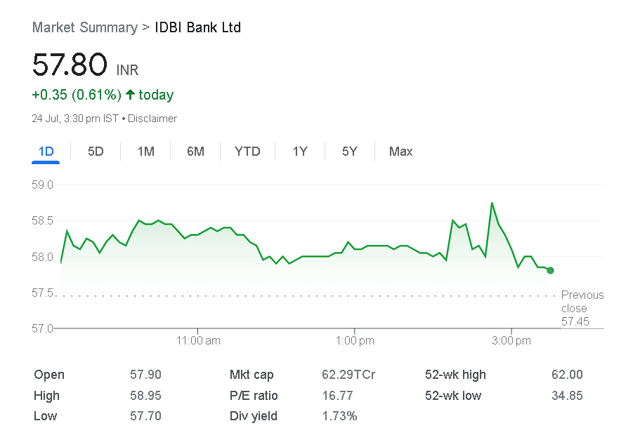View the 5Y price history
Viewport: 640px width, 435px height.
pyautogui.click(x=349, y=152)
